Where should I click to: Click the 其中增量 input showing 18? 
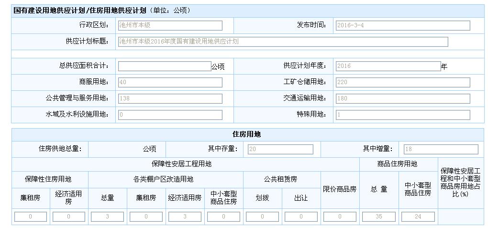click(440, 149)
